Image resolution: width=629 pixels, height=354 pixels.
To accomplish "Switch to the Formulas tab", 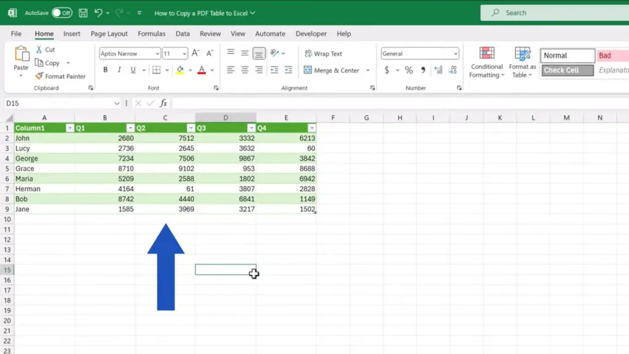I will pyautogui.click(x=152, y=34).
